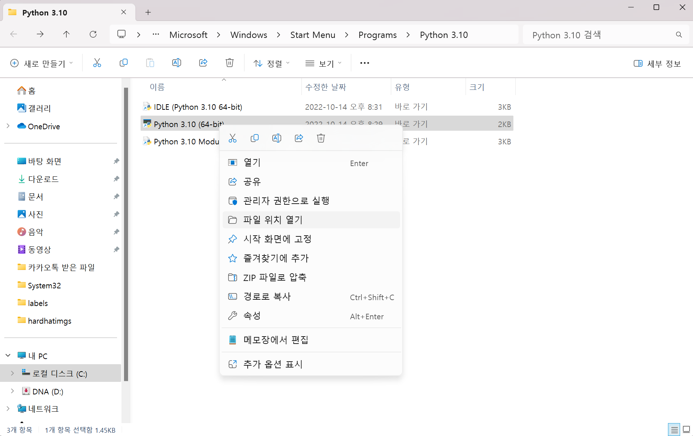Viewport: 693px width, 436px height.
Task: Click the Share icon in the toolbar
Action: pyautogui.click(x=203, y=63)
